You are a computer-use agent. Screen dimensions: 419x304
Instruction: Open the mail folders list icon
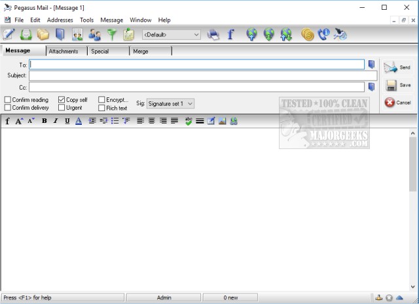(x=43, y=35)
